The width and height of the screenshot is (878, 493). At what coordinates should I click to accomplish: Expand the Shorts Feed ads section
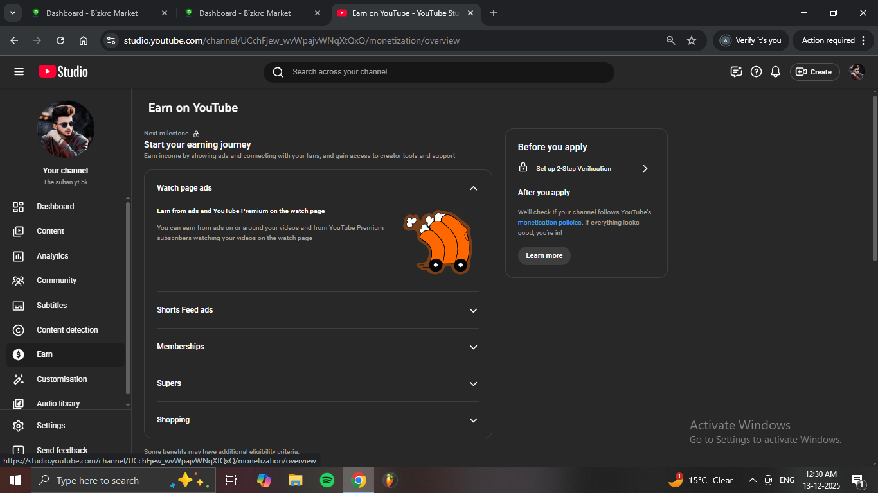[x=473, y=310]
